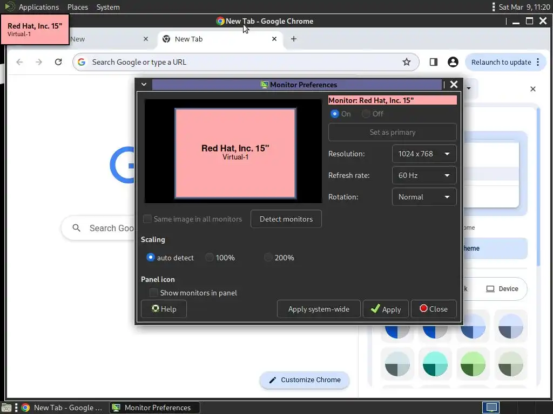Expand side panel selector dropdown arrow

tap(469, 88)
